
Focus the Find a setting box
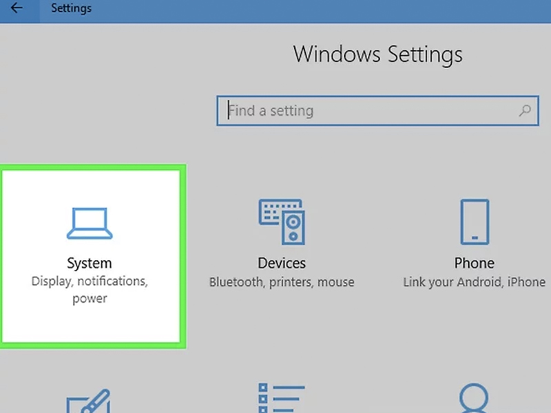pyautogui.click(x=377, y=111)
